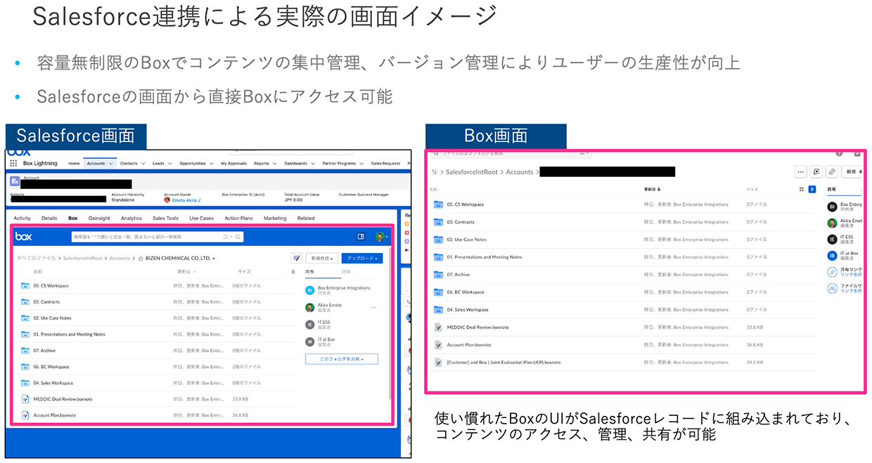The width and height of the screenshot is (872, 463).
Task: Switch to the 詳細 tab in embedded Box sidebar
Action: pyautogui.click(x=346, y=271)
